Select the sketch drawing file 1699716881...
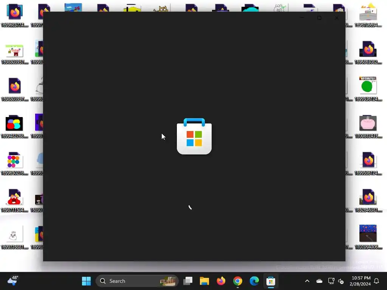Image resolution: width=387 pixels, height=290 pixels. (x=15, y=237)
